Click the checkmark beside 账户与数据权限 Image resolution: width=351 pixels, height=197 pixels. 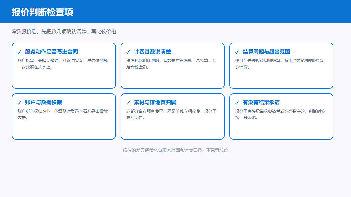pyautogui.click(x=19, y=103)
